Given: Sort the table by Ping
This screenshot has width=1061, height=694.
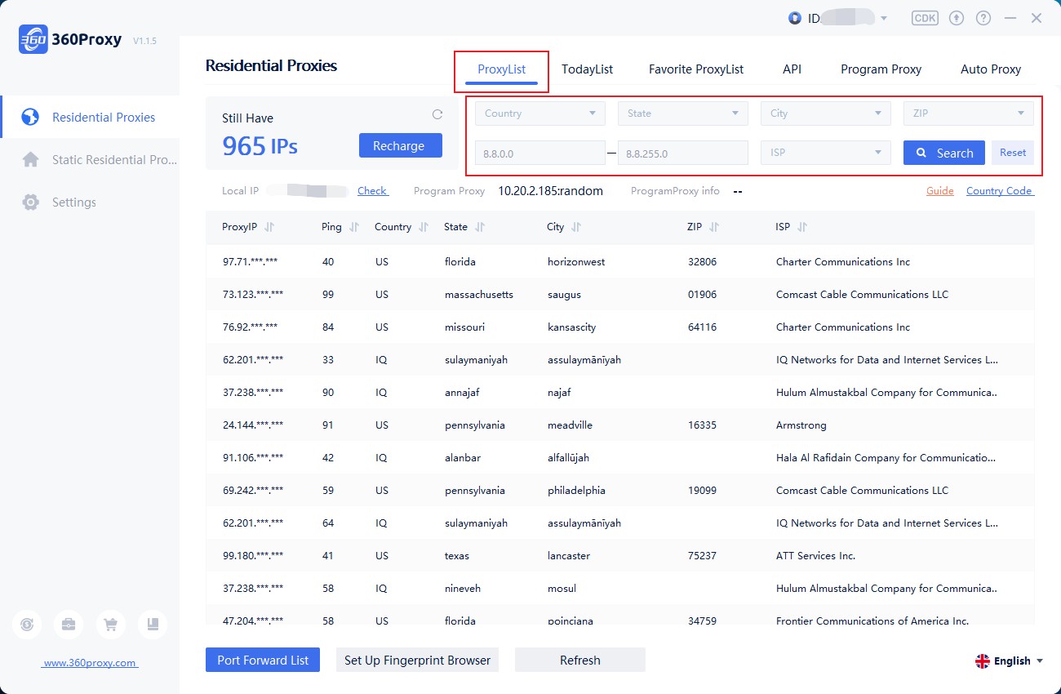Looking at the screenshot, I should (353, 227).
